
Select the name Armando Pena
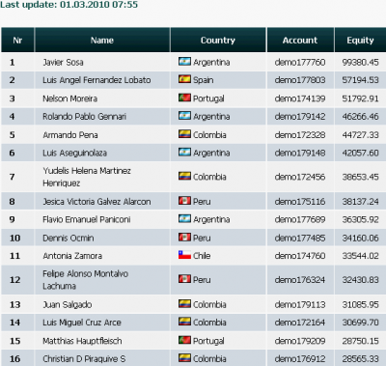pos(70,135)
